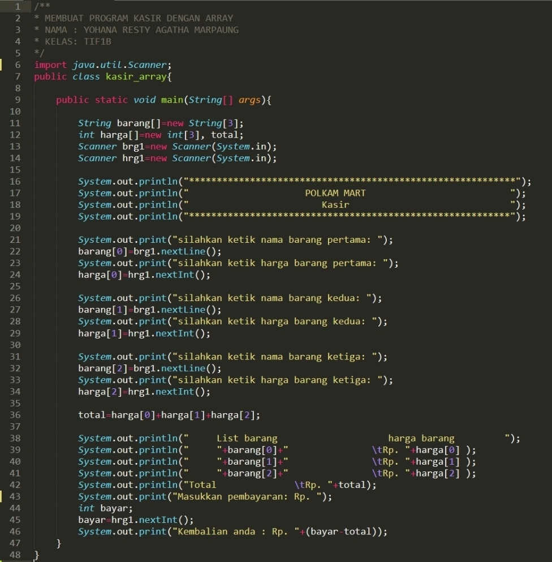552x562 pixels.
Task: Click the Kasir text on line 18
Action: pyautogui.click(x=335, y=204)
